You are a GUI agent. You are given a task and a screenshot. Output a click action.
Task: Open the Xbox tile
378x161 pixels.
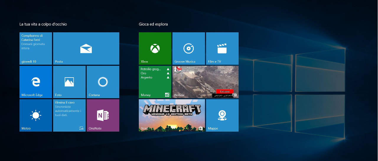click(x=155, y=48)
